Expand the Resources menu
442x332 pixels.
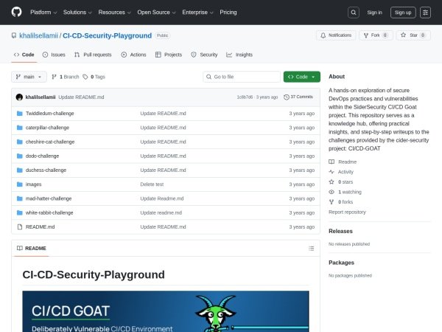114,12
